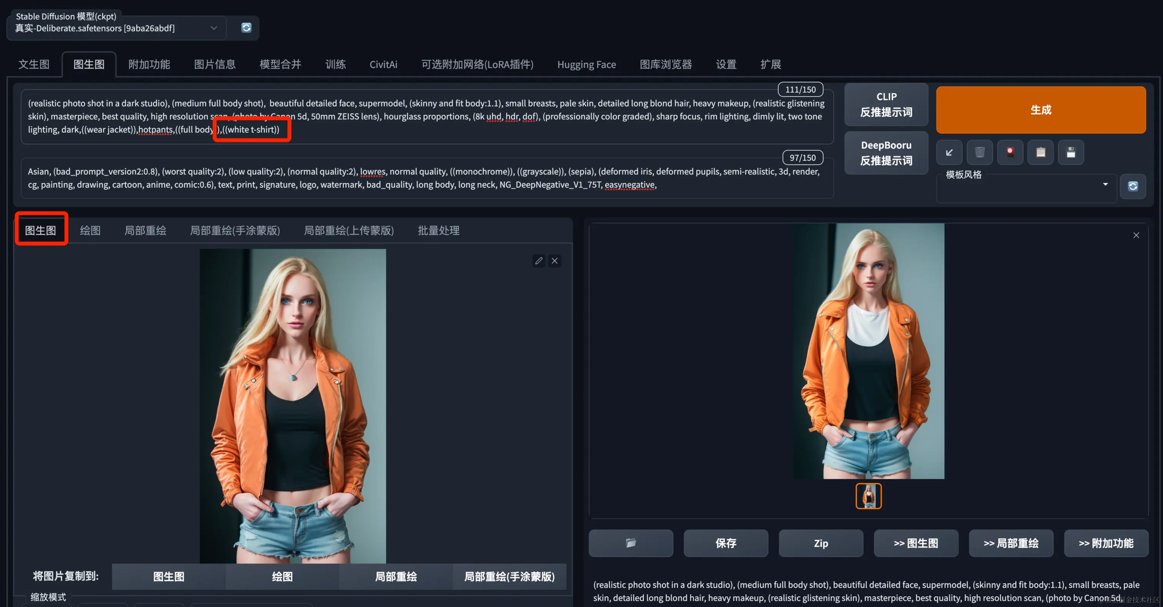Click the arrow icon to read generation parameters

(x=949, y=153)
